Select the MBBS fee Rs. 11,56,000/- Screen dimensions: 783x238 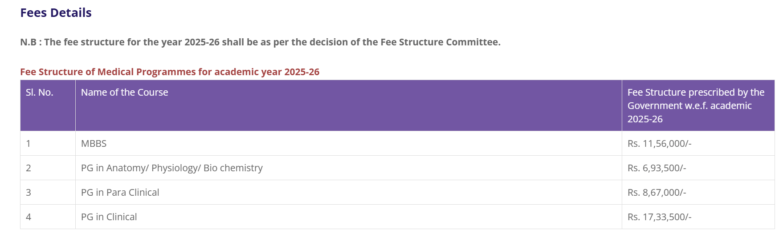(x=659, y=144)
